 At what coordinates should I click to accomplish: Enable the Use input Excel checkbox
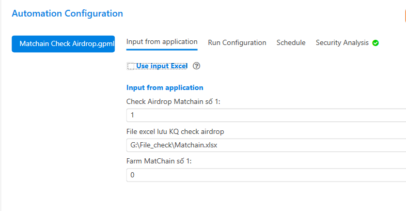(131, 66)
